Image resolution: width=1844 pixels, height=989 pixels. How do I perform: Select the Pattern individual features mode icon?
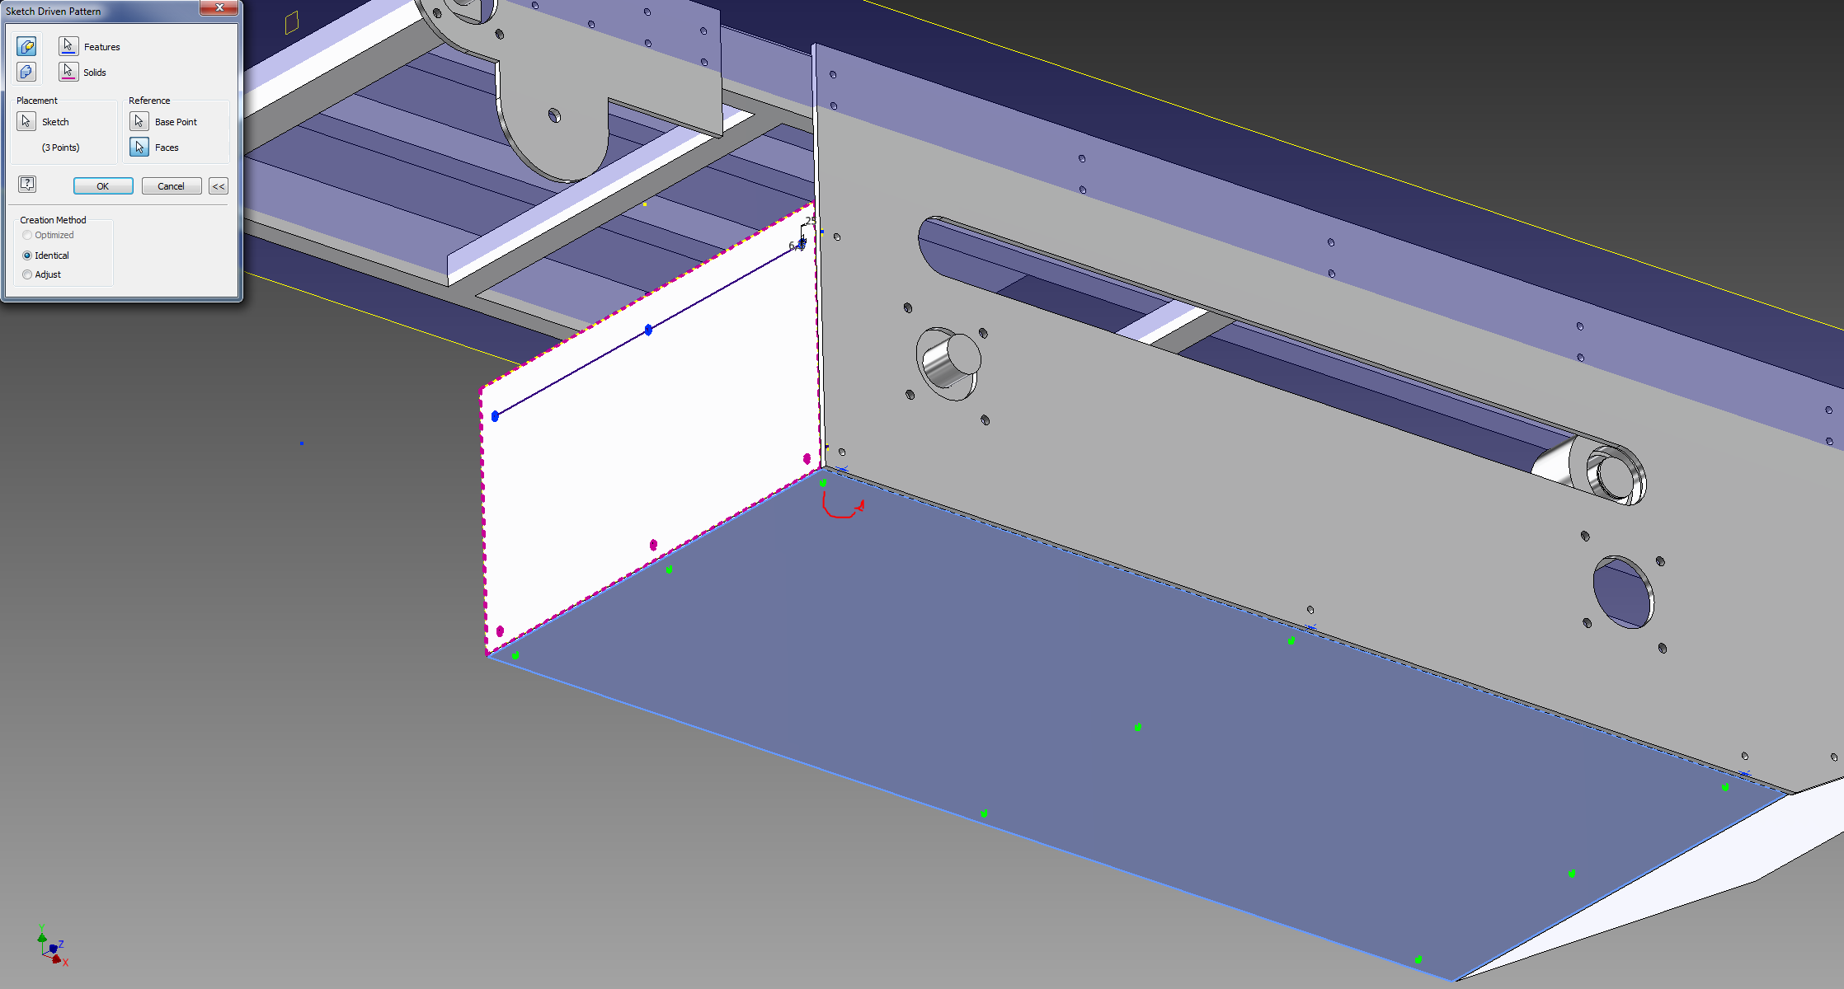point(26,46)
